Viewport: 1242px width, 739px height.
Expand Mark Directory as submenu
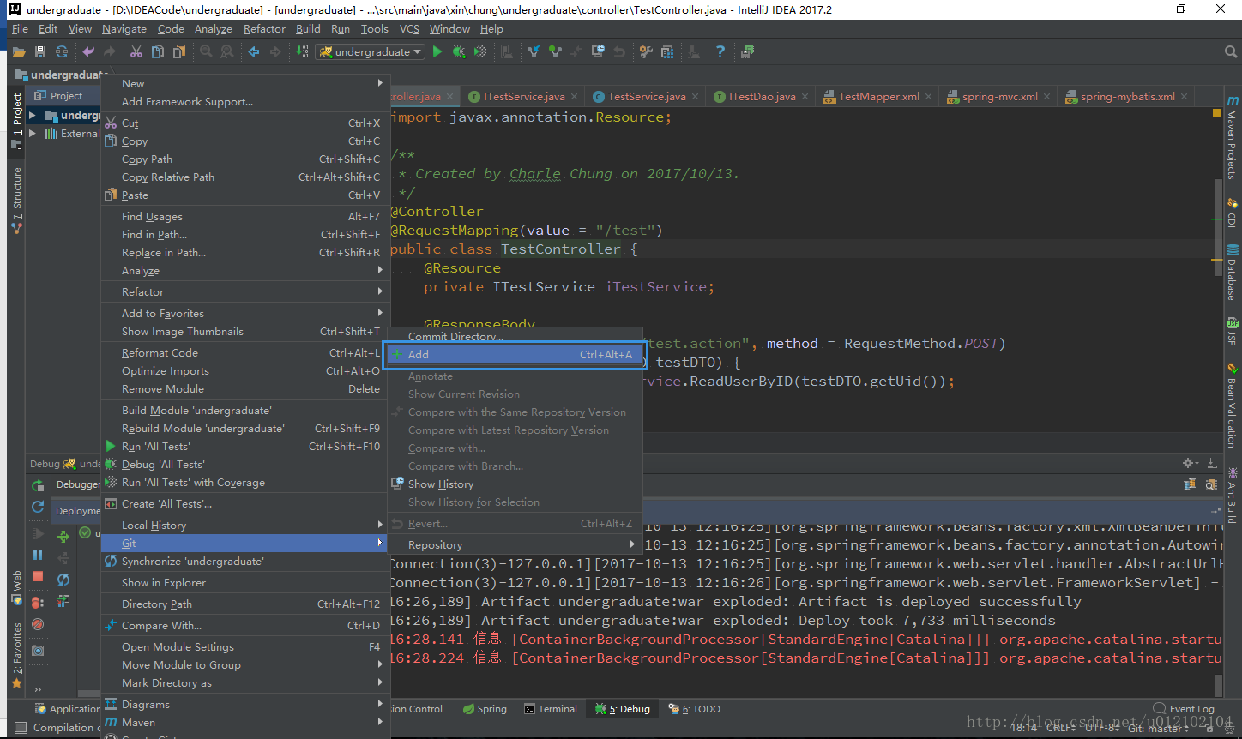pos(244,682)
